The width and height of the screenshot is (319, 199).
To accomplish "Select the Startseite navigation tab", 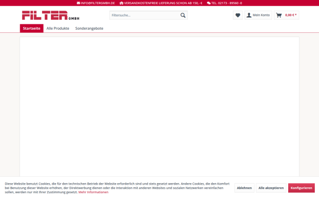I will 31,29.
